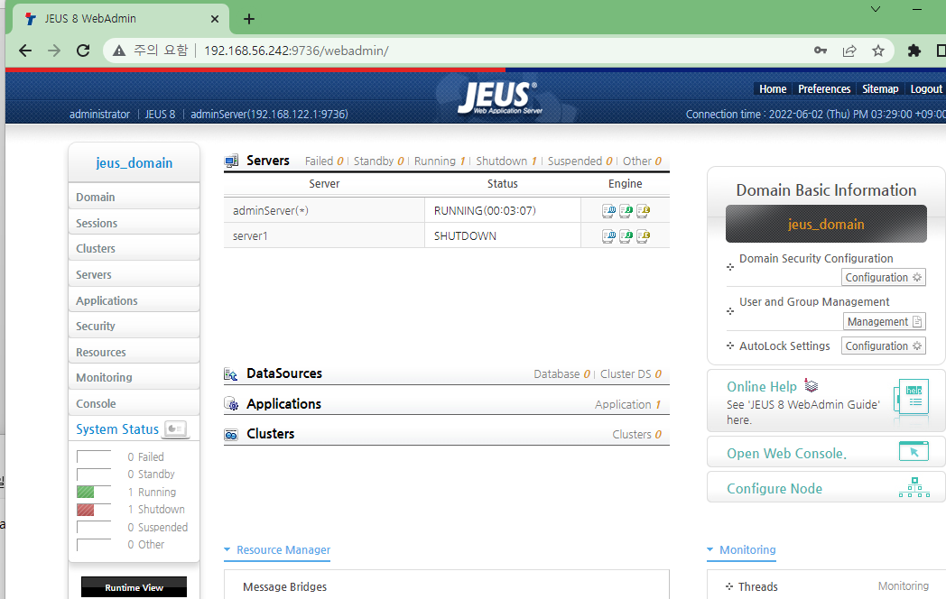Select Clusters in the left sidebar
946x599 pixels.
pos(134,248)
